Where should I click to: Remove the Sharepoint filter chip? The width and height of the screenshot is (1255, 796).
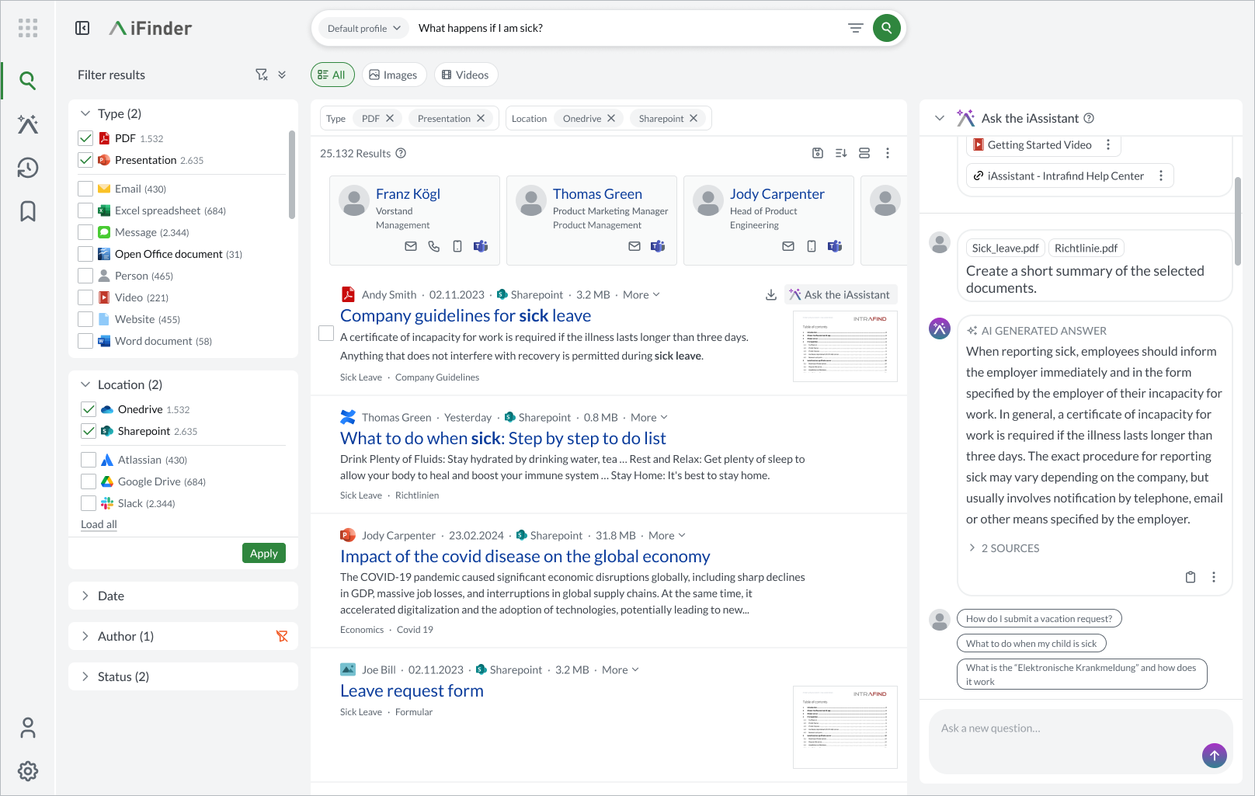[694, 118]
